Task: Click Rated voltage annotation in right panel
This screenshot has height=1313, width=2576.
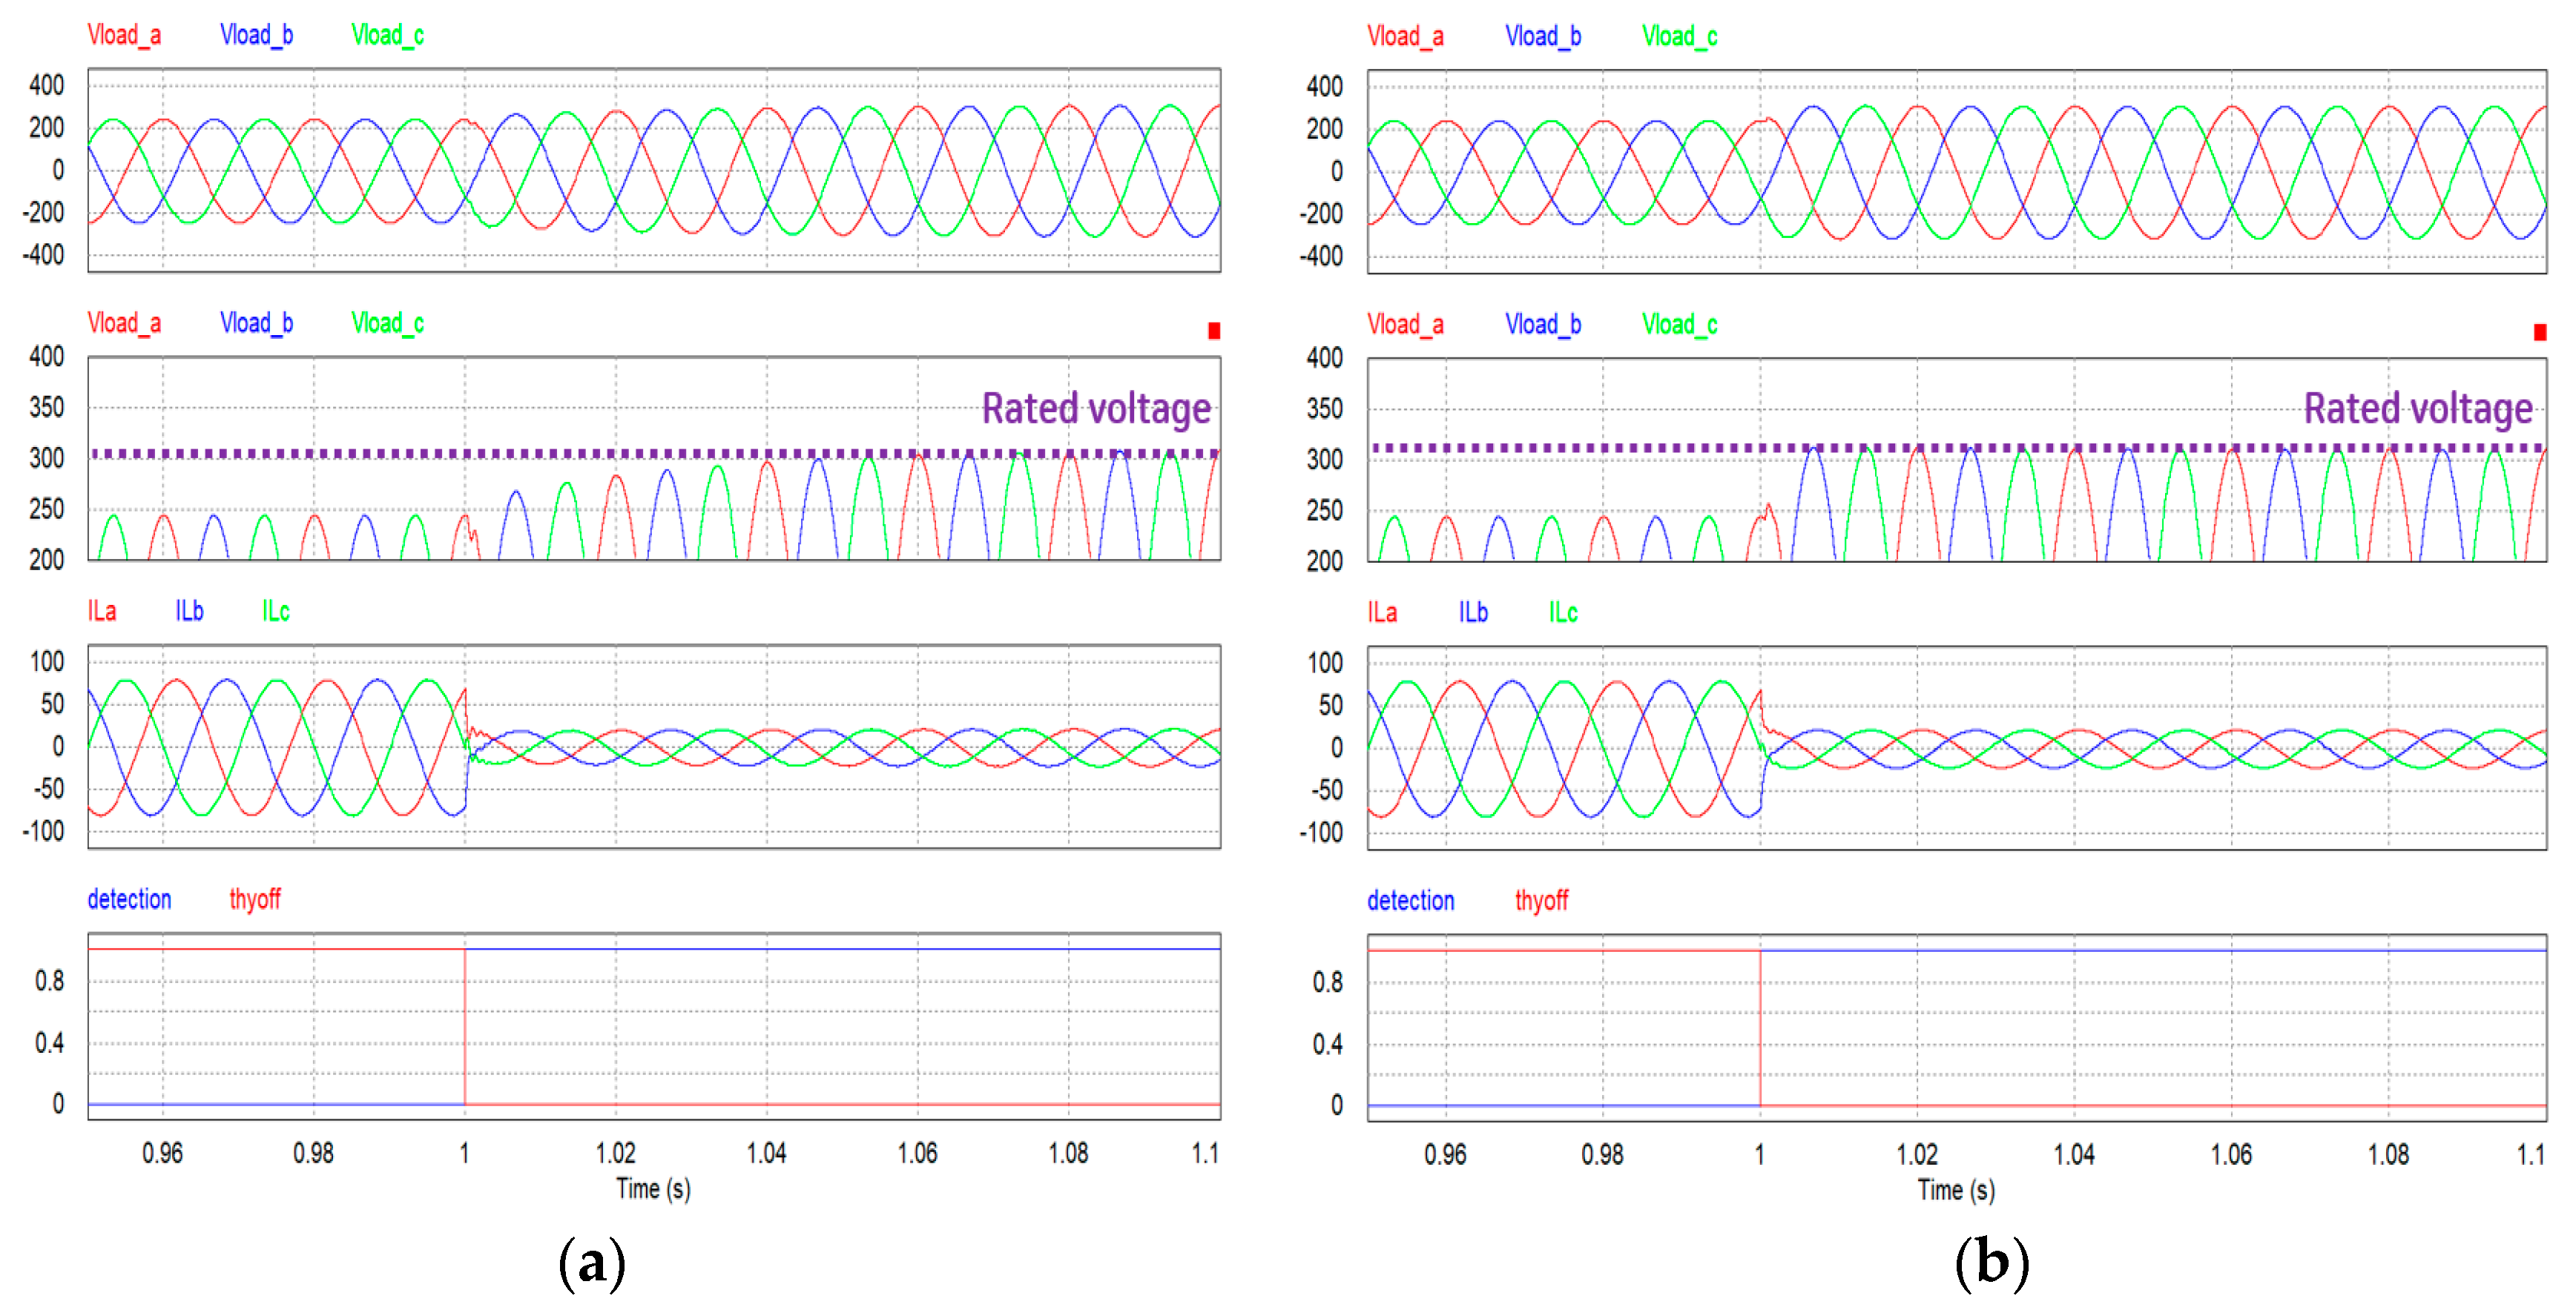Action: 2417,409
